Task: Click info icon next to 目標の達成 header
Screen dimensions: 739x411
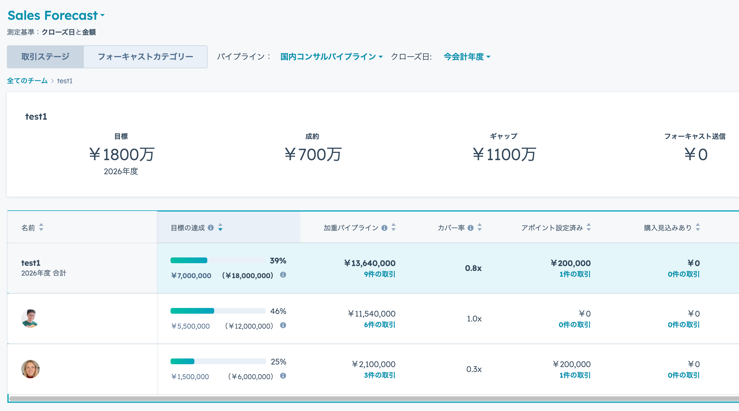Action: pos(211,228)
